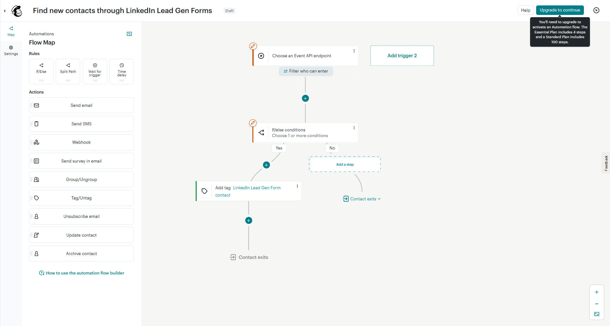The height and width of the screenshot is (326, 610).
Task: Select the Time delay rule tile
Action: tap(122, 72)
